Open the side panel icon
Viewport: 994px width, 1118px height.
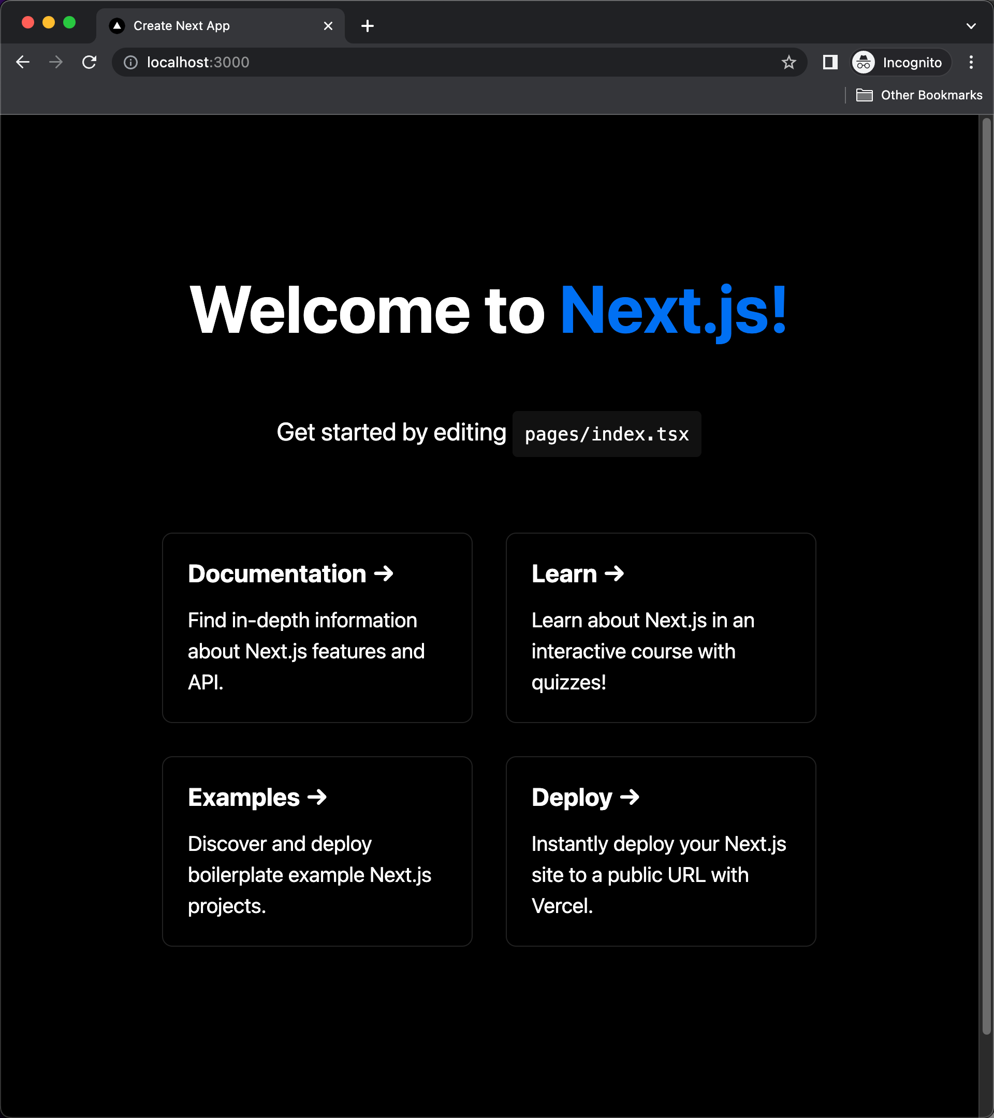[830, 62]
